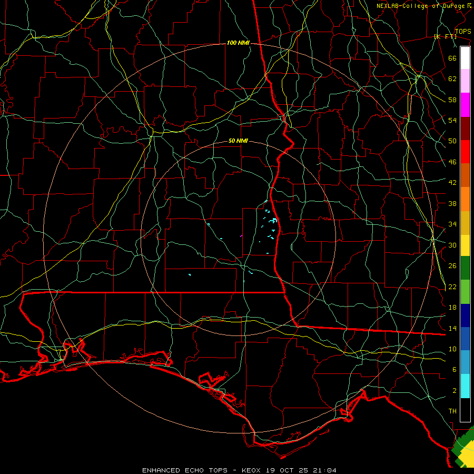
Task: Click the legend value 18
Action: pos(452,308)
